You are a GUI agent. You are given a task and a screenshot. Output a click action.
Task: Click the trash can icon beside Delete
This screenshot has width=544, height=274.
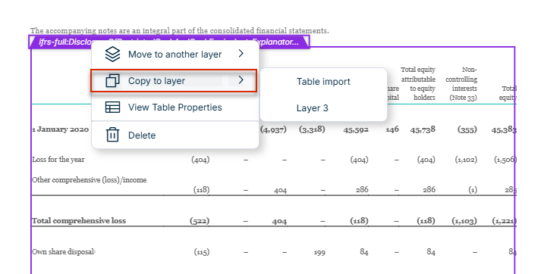pyautogui.click(x=112, y=135)
